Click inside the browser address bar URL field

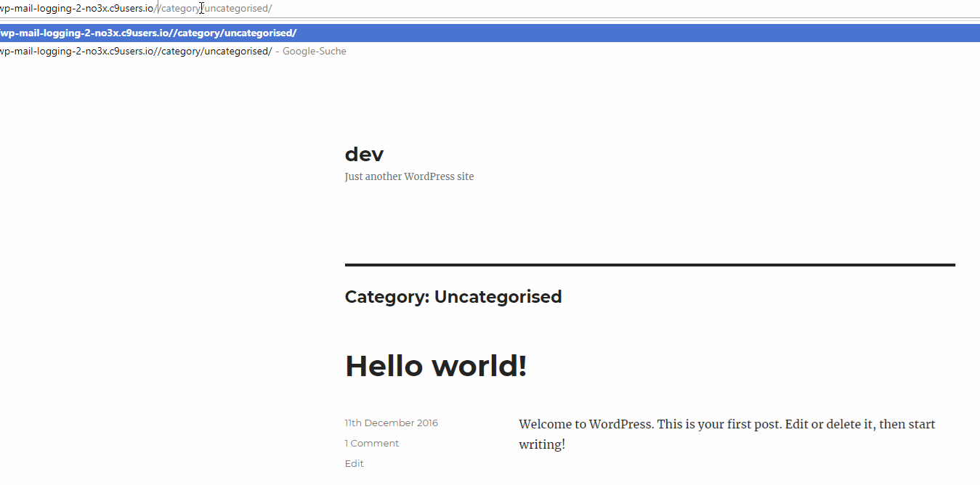490,8
